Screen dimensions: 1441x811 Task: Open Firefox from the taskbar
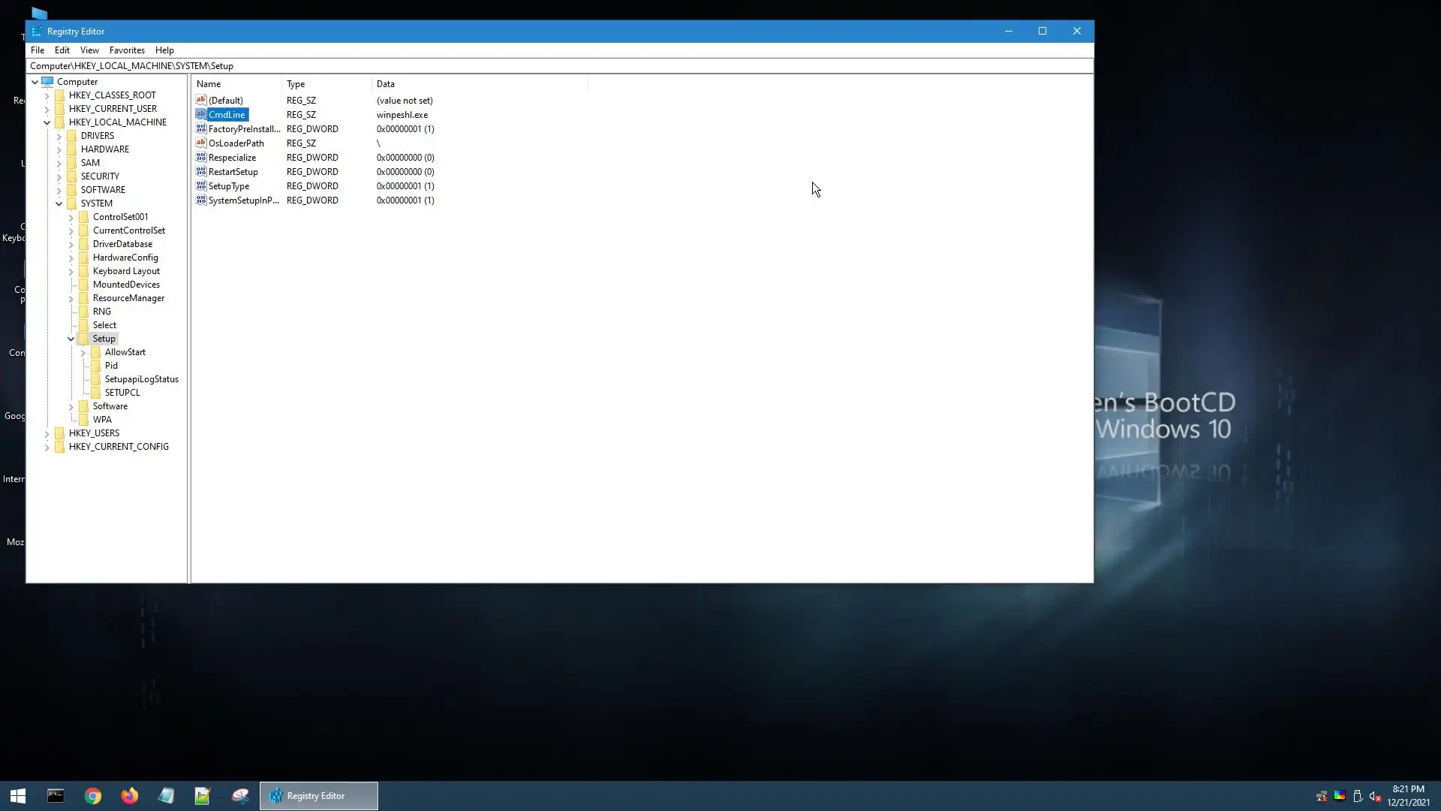coord(130,796)
